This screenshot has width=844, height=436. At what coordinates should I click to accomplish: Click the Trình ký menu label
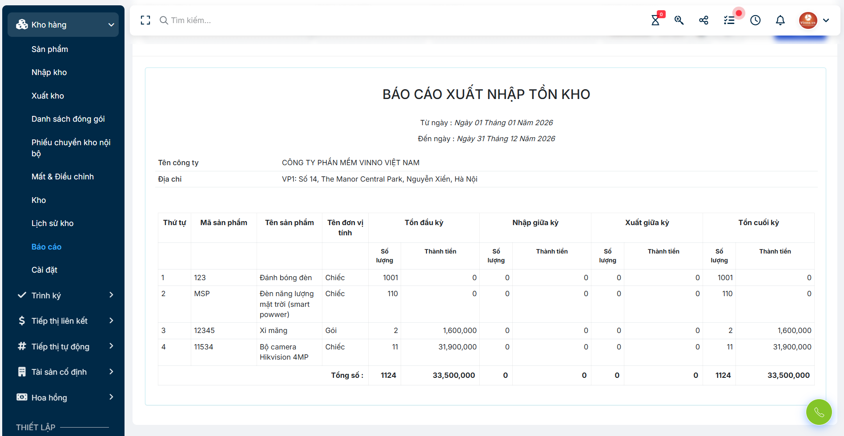46,296
